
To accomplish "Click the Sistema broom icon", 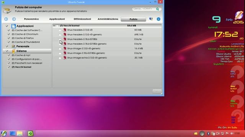I will 13,51.
